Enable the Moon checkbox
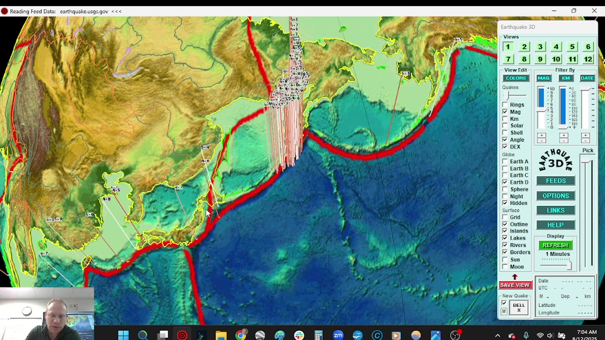This screenshot has height=340, width=605. click(x=505, y=267)
